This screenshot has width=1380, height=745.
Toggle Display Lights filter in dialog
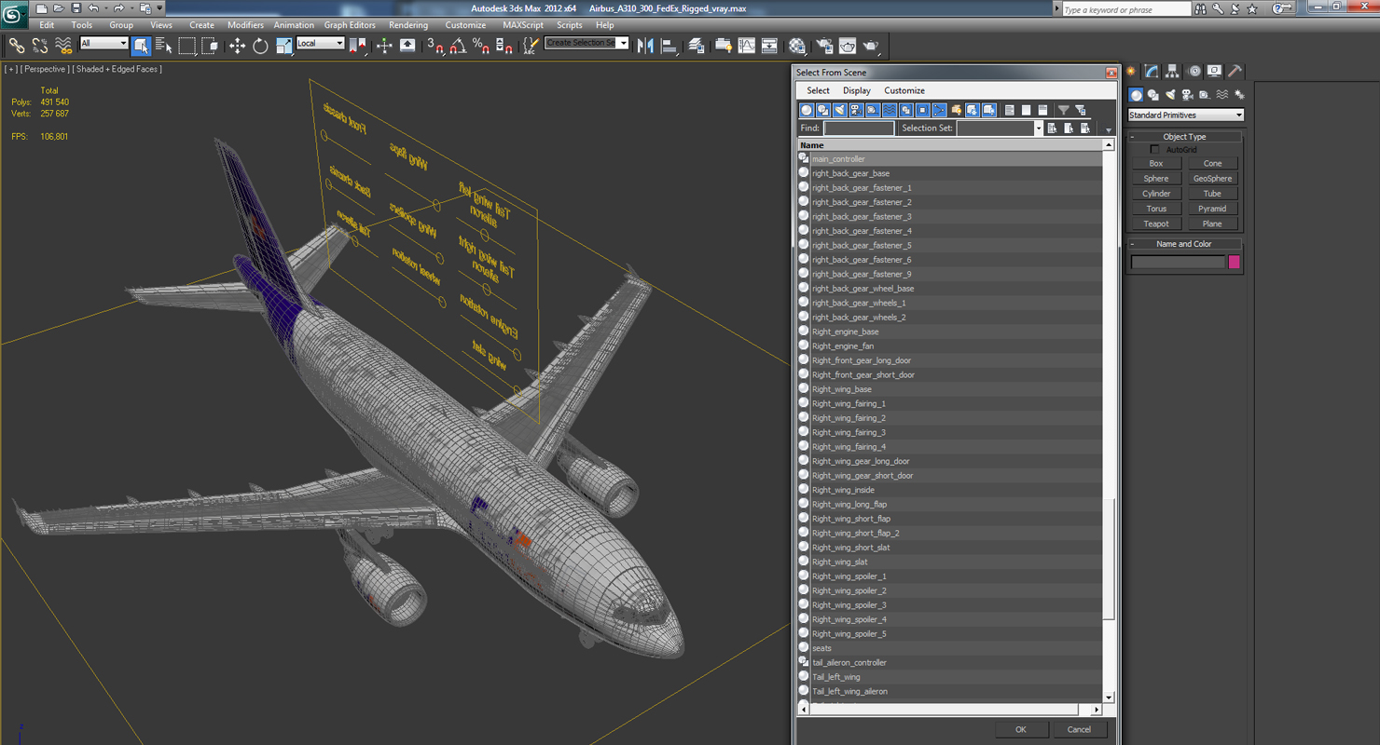(839, 110)
